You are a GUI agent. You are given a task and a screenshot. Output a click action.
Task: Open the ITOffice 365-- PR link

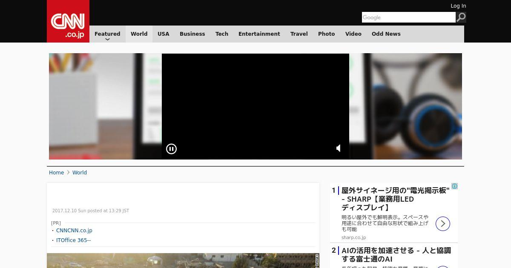coord(73,240)
